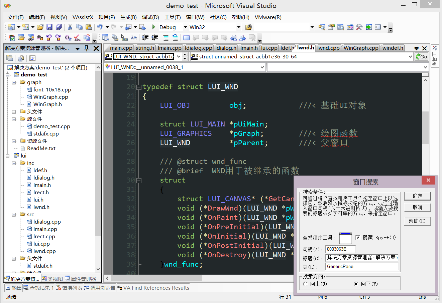This screenshot has height=303, width=442.
Task: Expand the 资源文件 folder node
Action: click(14, 141)
